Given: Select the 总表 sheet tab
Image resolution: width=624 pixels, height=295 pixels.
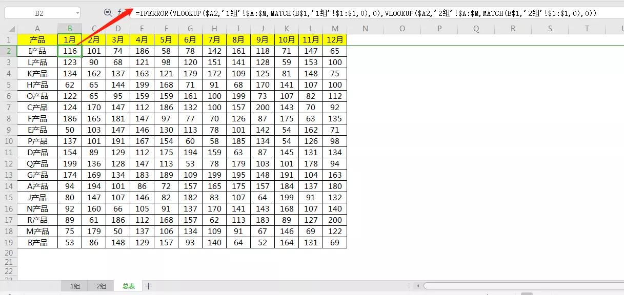Looking at the screenshot, I should coord(129,286).
